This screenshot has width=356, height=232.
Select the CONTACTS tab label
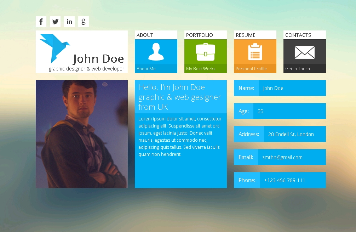tap(298, 35)
